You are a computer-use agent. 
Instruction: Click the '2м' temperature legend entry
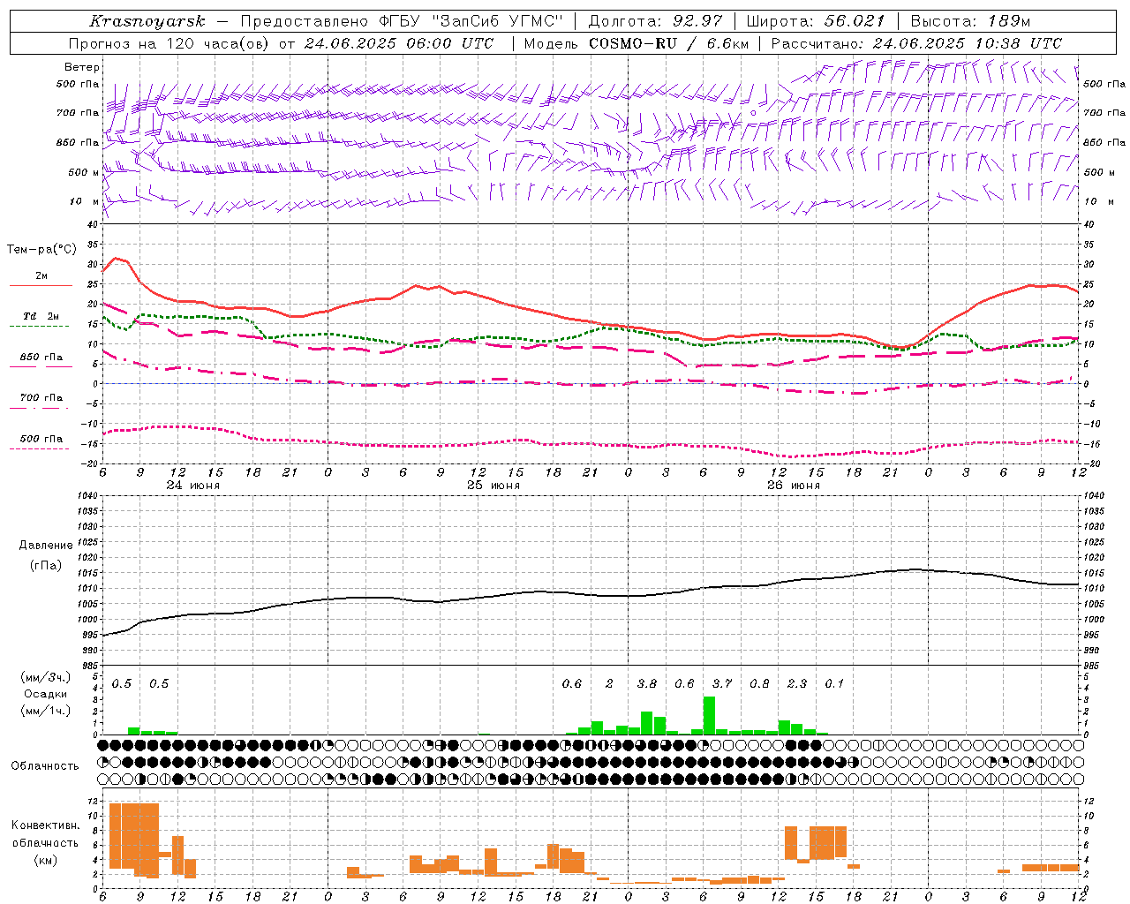click(x=41, y=276)
